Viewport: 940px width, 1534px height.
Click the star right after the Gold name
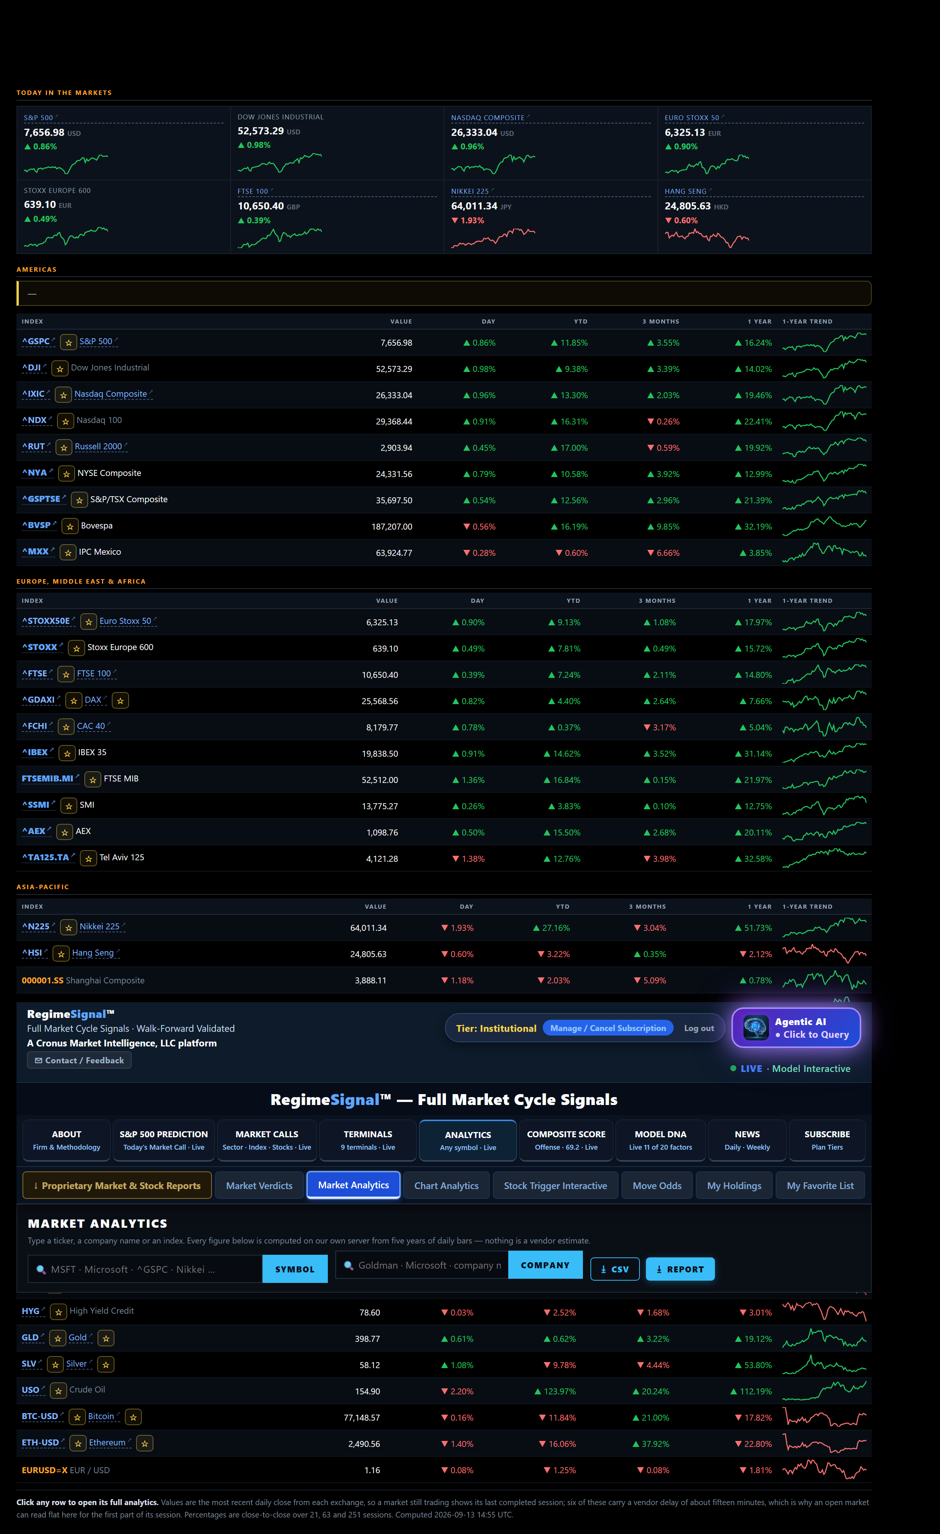coord(107,1338)
